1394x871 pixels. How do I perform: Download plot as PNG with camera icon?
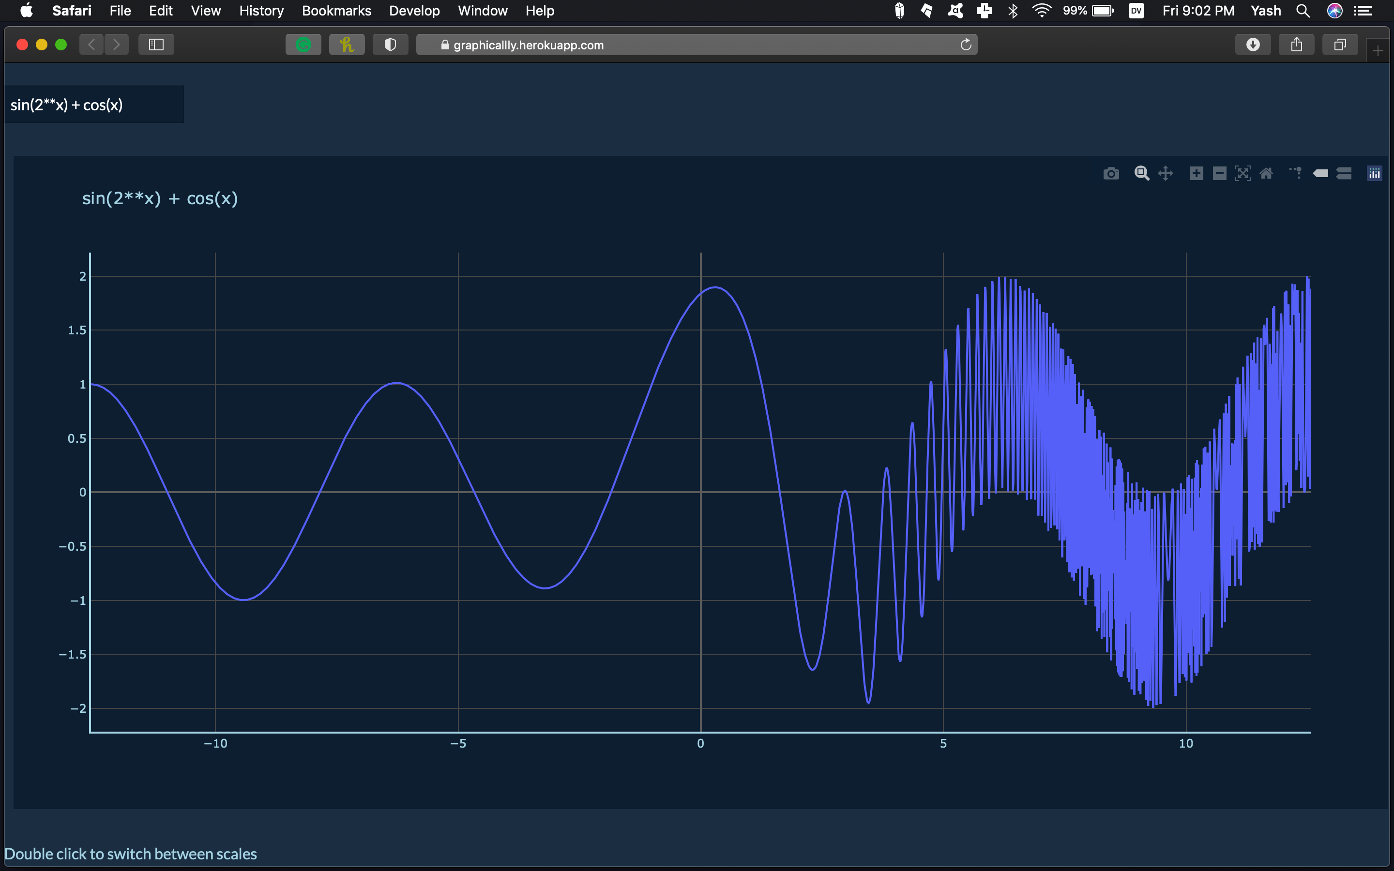(1111, 173)
